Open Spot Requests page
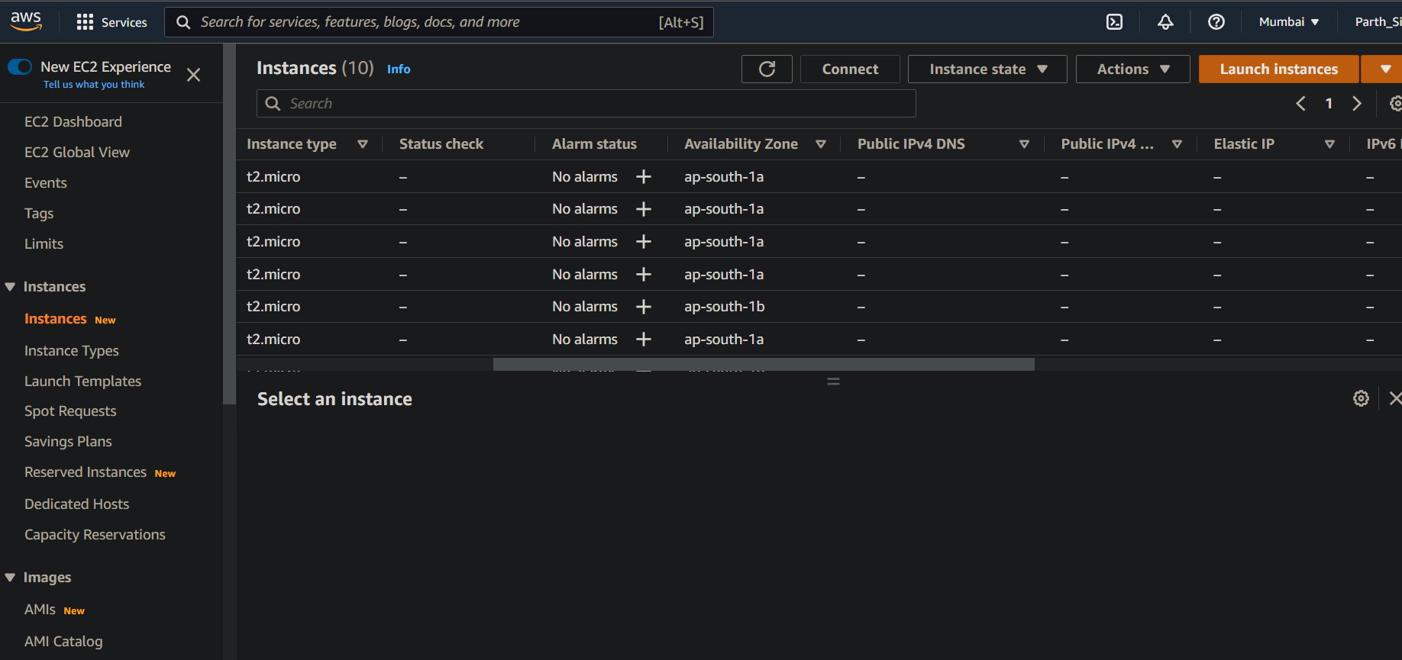This screenshot has width=1402, height=660. (70, 411)
